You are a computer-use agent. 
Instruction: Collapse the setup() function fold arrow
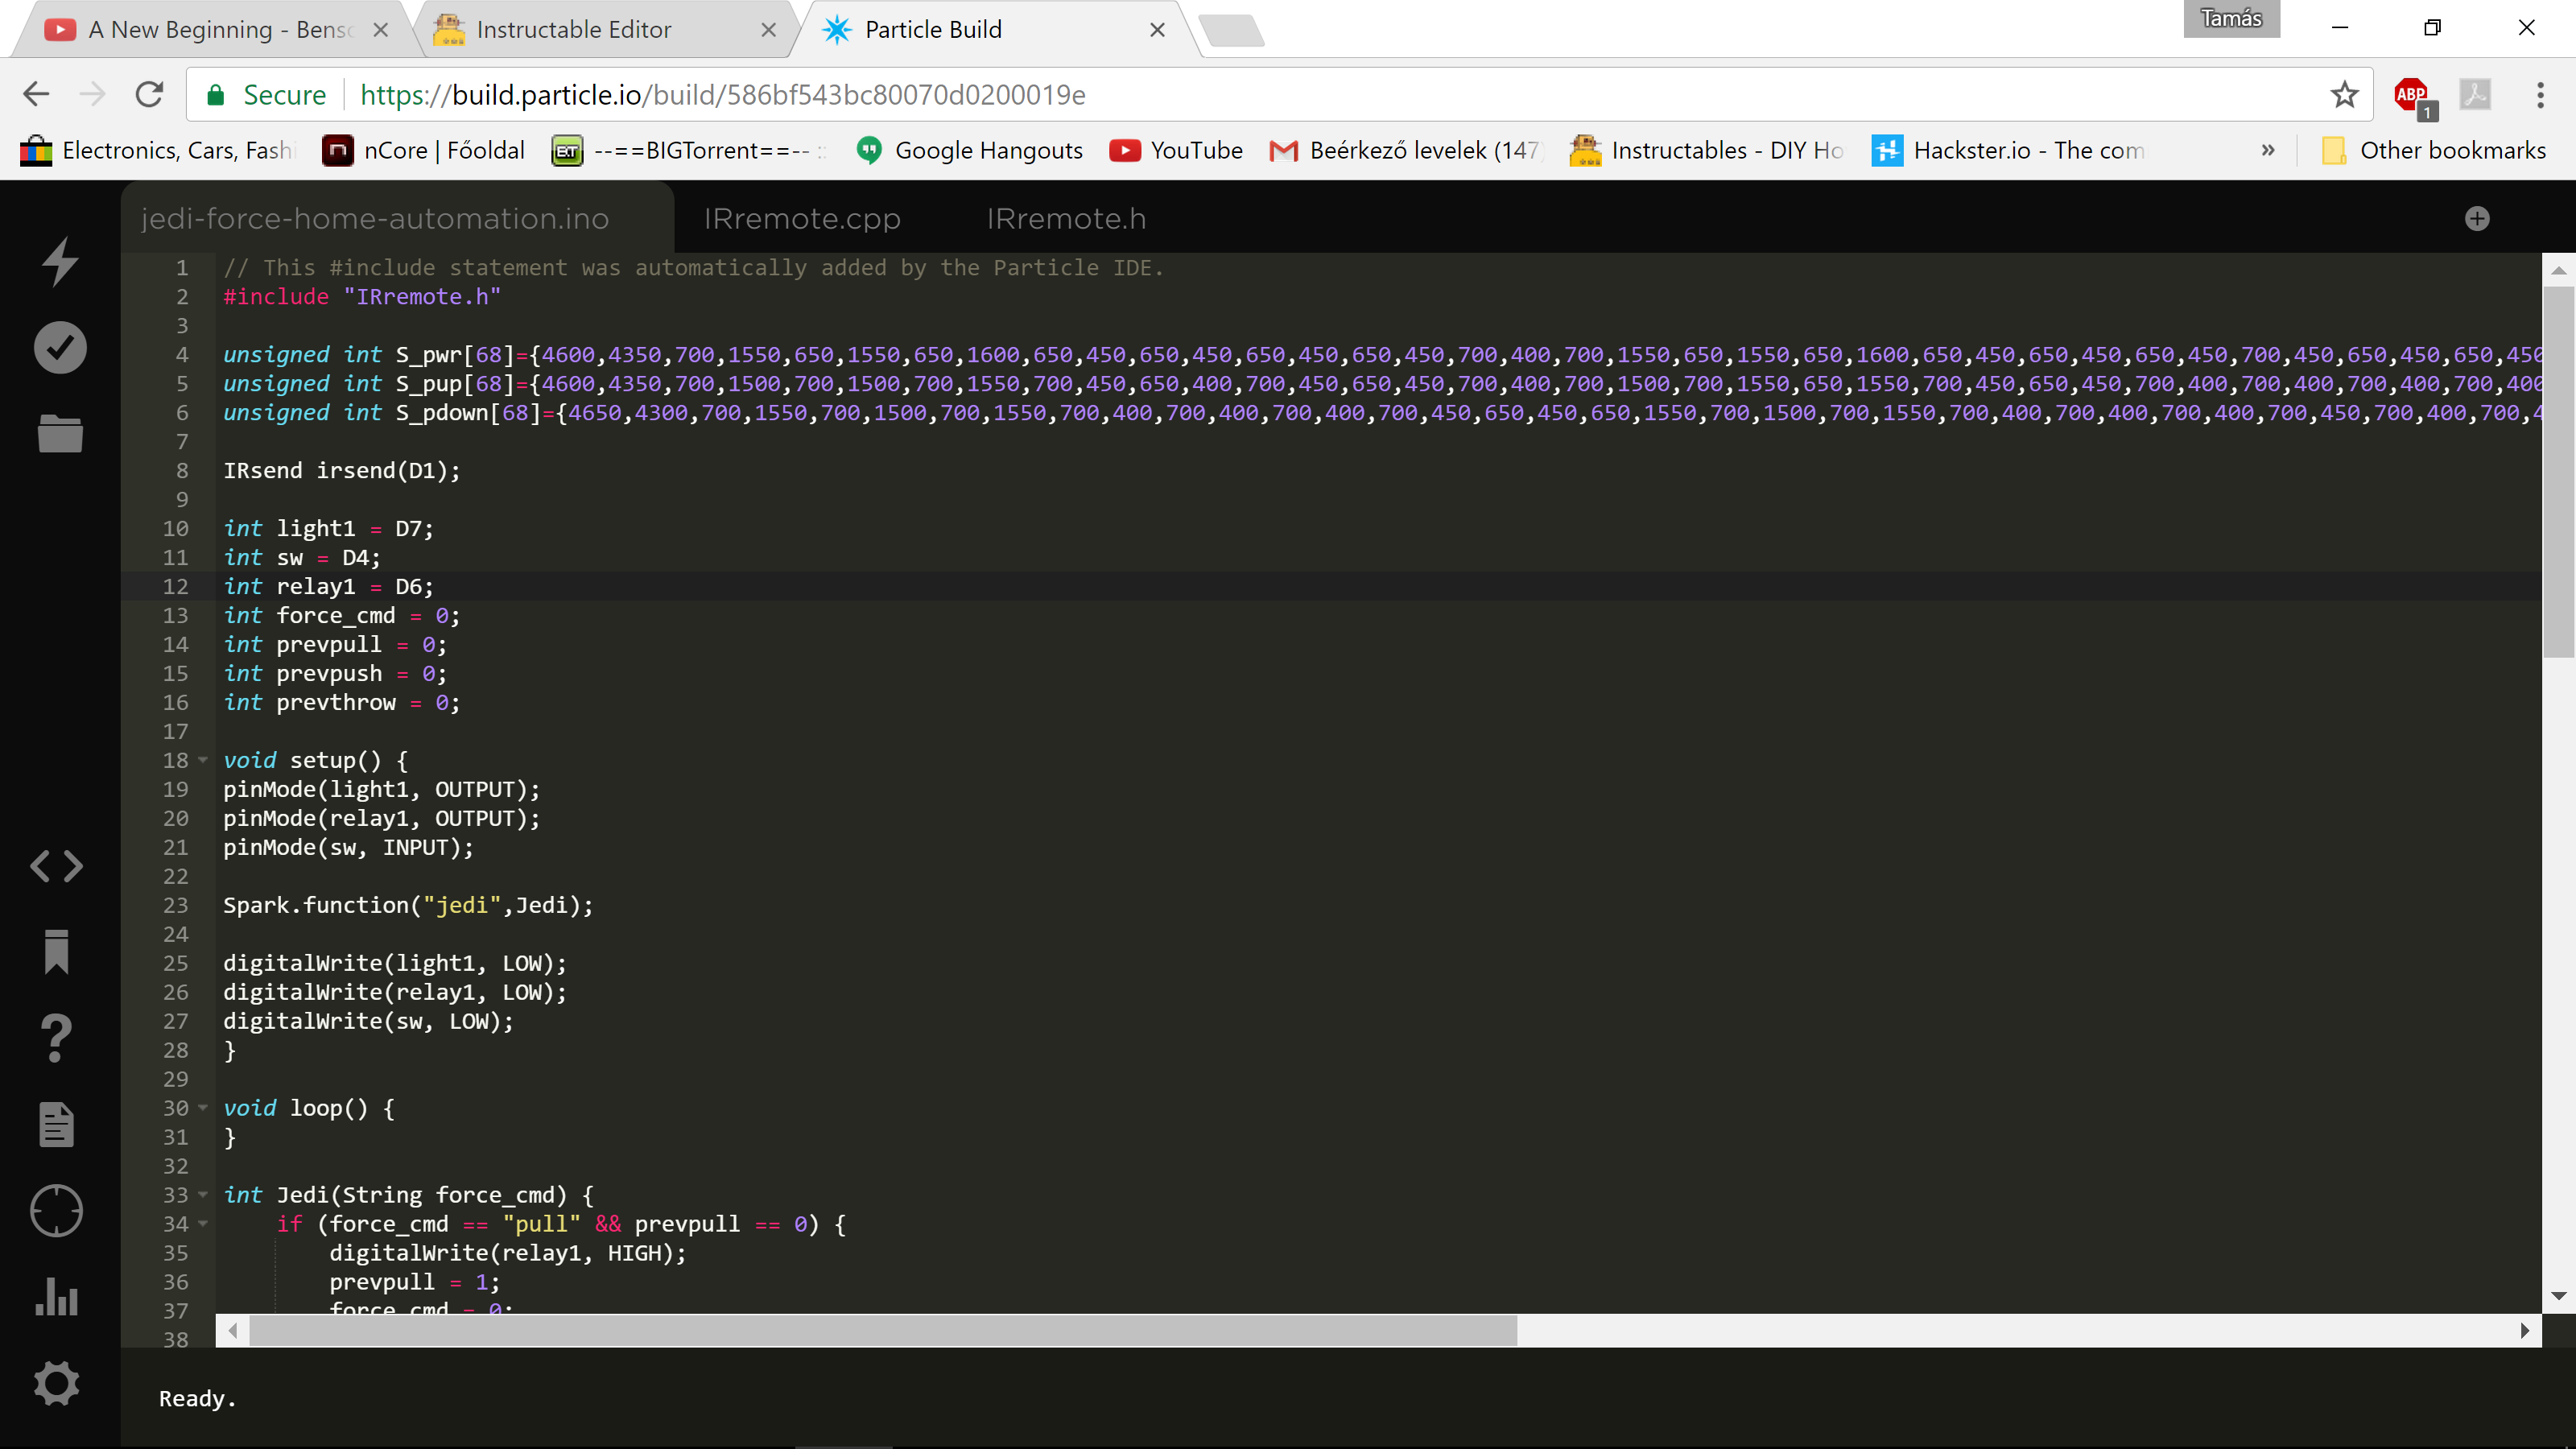[x=203, y=760]
